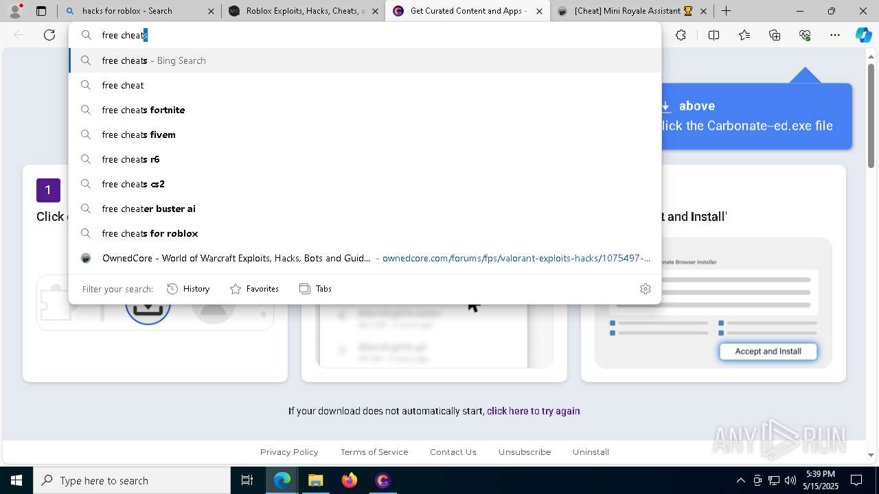
Task: Click the scrollbar down arrow
Action: point(871,454)
